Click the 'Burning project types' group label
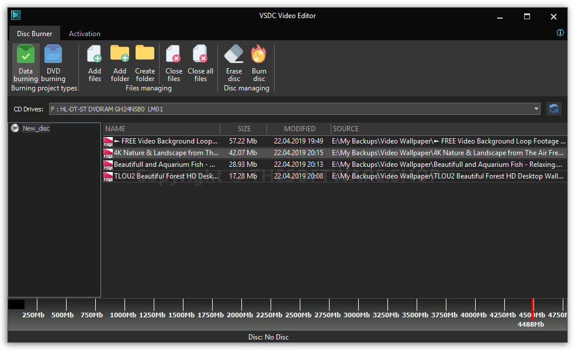Image resolution: width=575 pixels, height=350 pixels. (44, 88)
